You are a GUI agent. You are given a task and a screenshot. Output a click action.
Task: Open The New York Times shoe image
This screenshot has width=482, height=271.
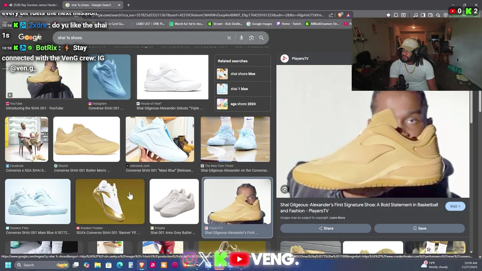[235, 139]
